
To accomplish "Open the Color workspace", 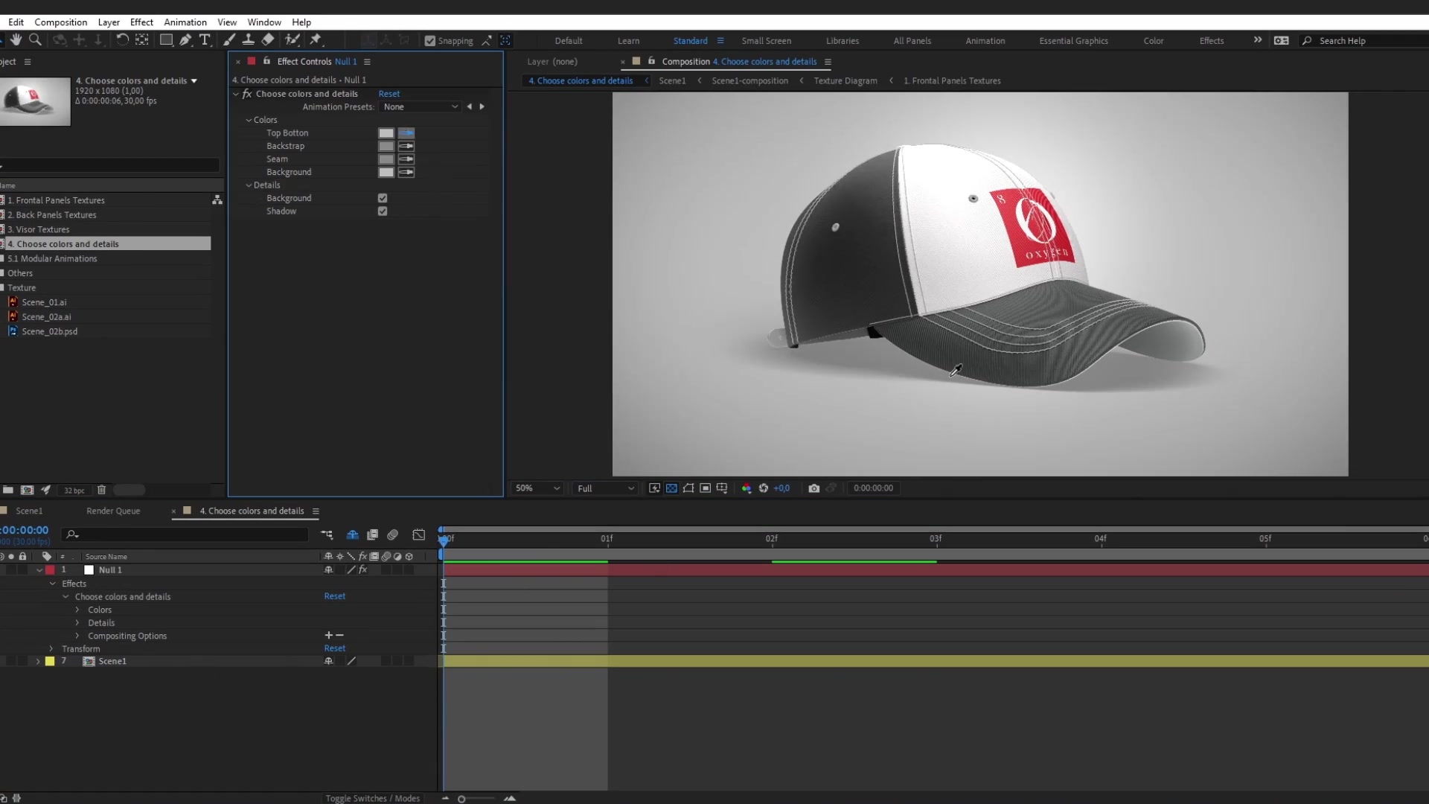I will click(x=1153, y=40).
